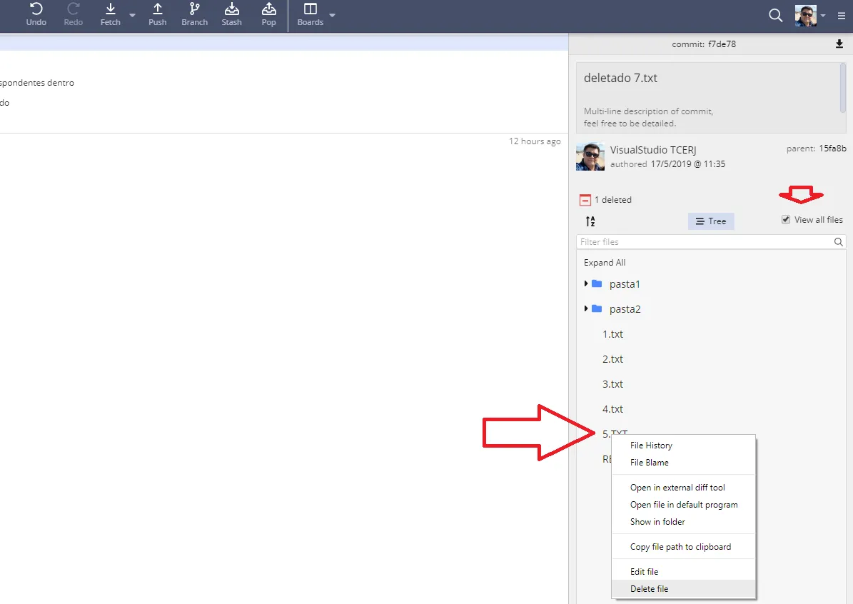853x604 pixels.
Task: Open the profile dropdown arrow
Action: click(823, 15)
